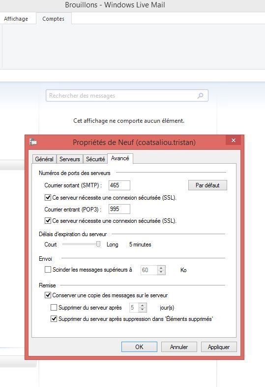Click the '5 minutes' timeout value
The height and width of the screenshot is (387, 265).
pos(140,245)
